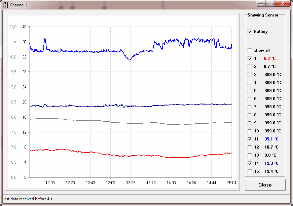The height and width of the screenshot is (206, 293).
Task: Check the sensor 3 checkbox
Action: point(250,75)
